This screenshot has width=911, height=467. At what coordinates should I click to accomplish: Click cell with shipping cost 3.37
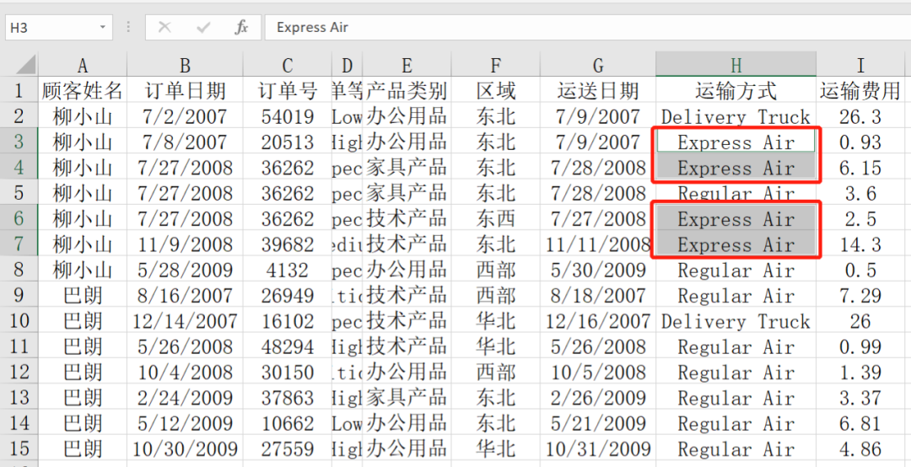point(860,397)
